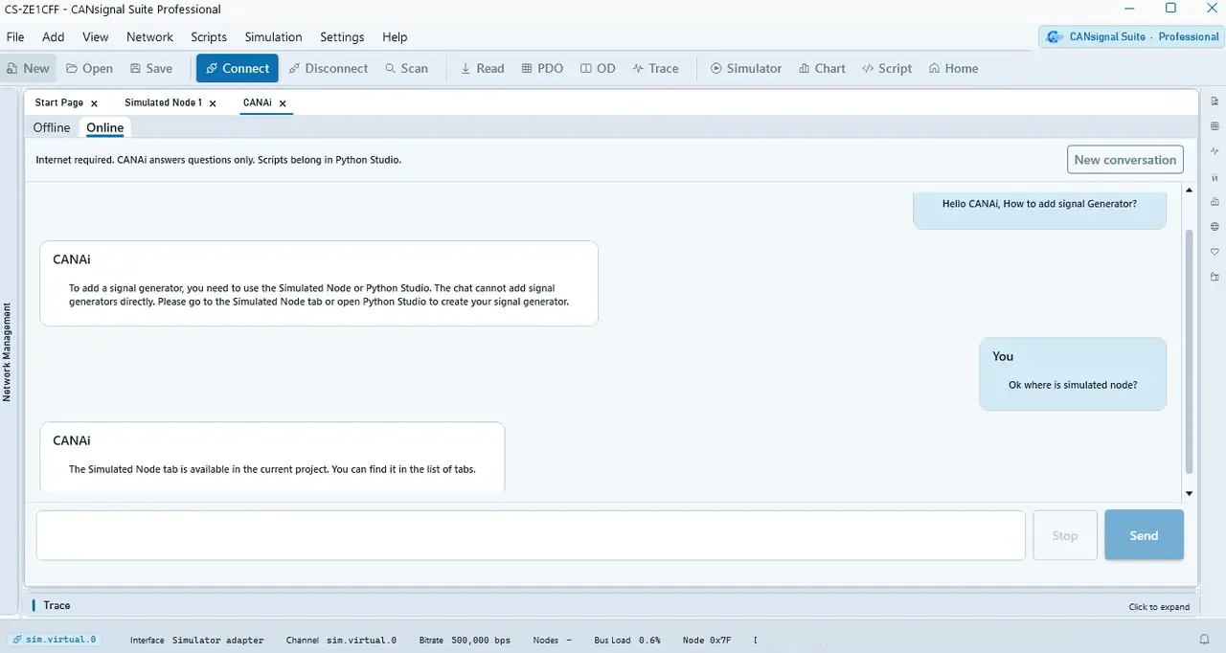Click the waveform pulse icon in right sidebar
The image size is (1226, 653).
[x=1215, y=151]
